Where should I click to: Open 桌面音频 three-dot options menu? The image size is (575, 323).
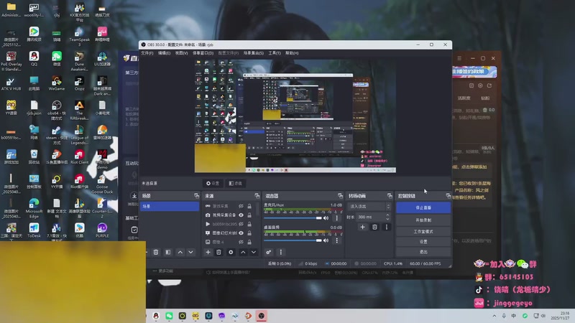coord(336,240)
